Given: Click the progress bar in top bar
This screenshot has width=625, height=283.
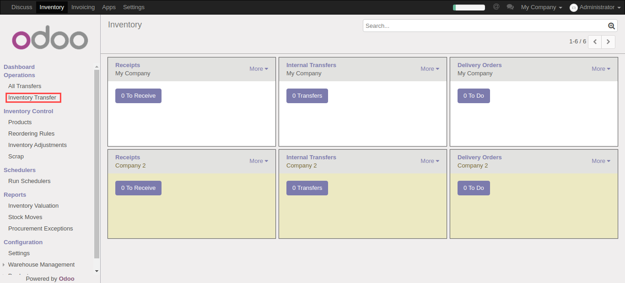Looking at the screenshot, I should tap(469, 7).
